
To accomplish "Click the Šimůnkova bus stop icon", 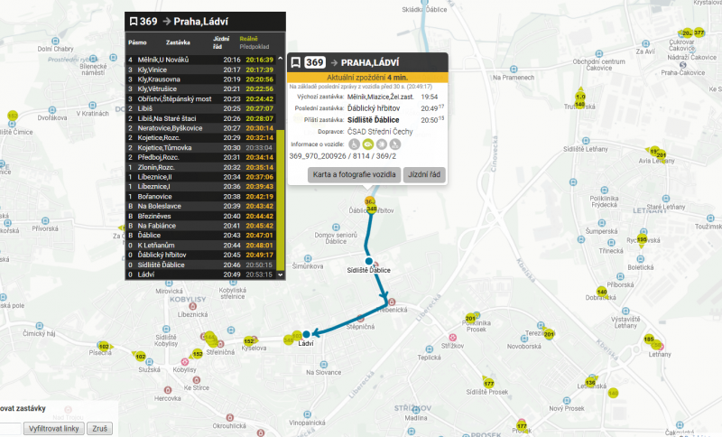I will 308,259.
